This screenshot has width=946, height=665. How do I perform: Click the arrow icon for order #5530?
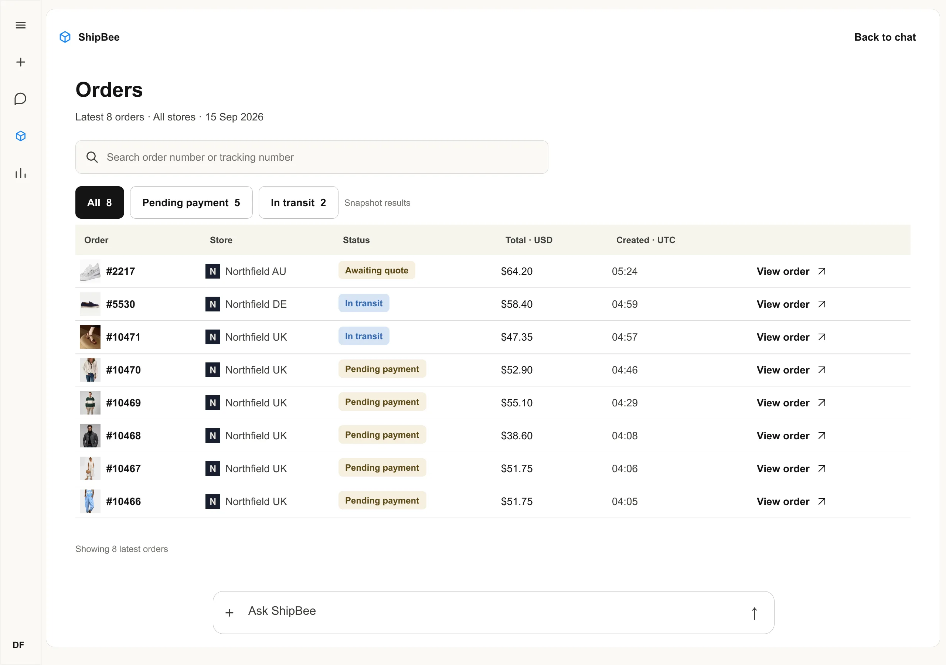[822, 304]
